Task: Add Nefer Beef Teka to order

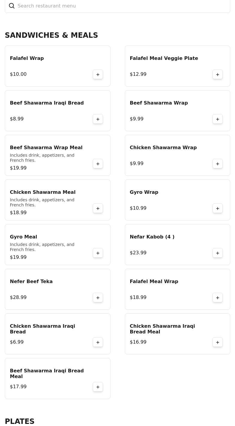Action: pos(98,298)
